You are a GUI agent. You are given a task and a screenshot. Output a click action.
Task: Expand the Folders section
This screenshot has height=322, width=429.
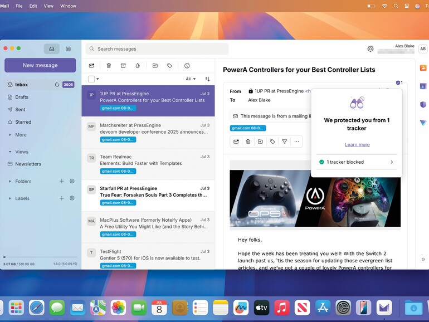click(10, 181)
